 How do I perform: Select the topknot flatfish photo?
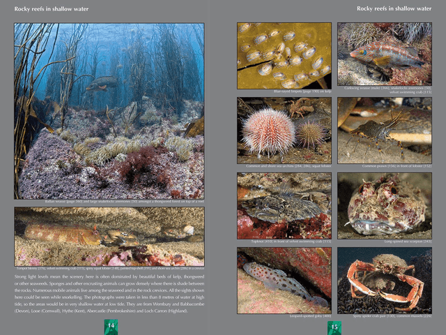pyautogui.click(x=284, y=206)
